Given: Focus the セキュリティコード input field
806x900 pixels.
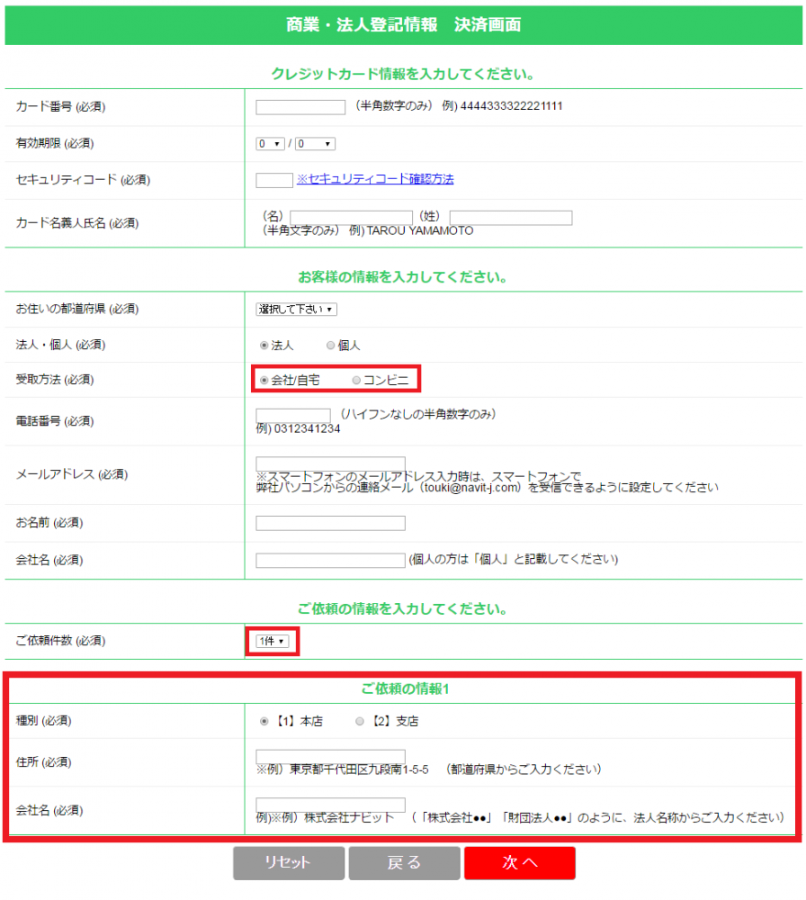Looking at the screenshot, I should pyautogui.click(x=274, y=180).
